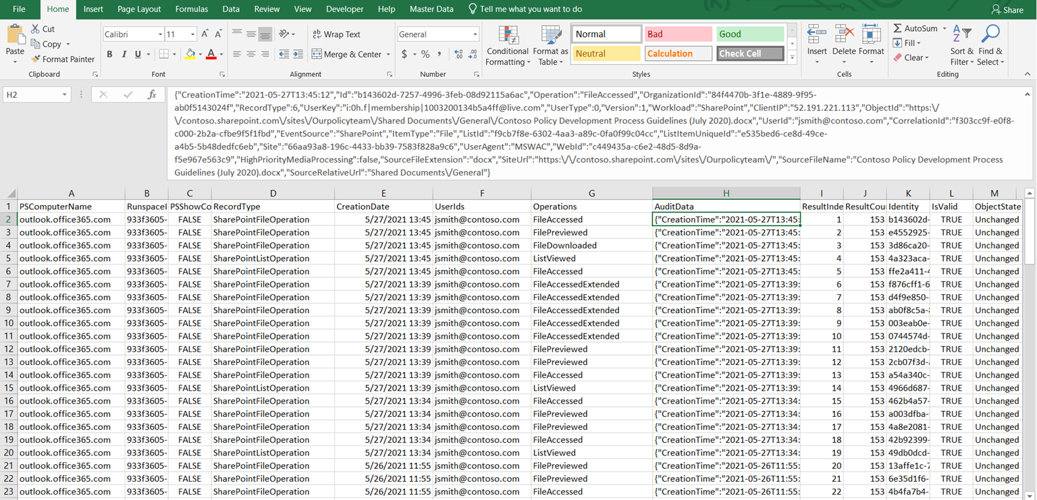Increase the cell indent

pyautogui.click(x=298, y=54)
